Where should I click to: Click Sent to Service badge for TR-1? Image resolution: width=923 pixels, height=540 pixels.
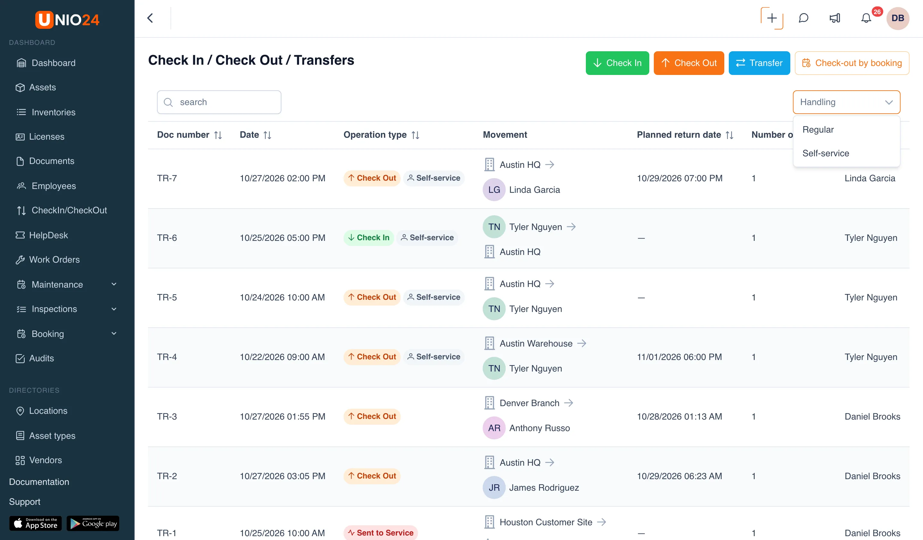coord(380,532)
